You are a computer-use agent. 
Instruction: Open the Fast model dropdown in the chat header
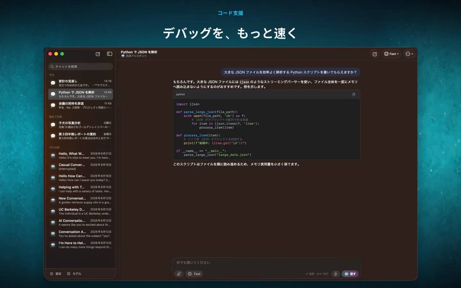click(391, 54)
